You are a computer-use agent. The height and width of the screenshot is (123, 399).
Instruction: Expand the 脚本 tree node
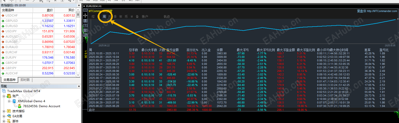tap(4, 121)
